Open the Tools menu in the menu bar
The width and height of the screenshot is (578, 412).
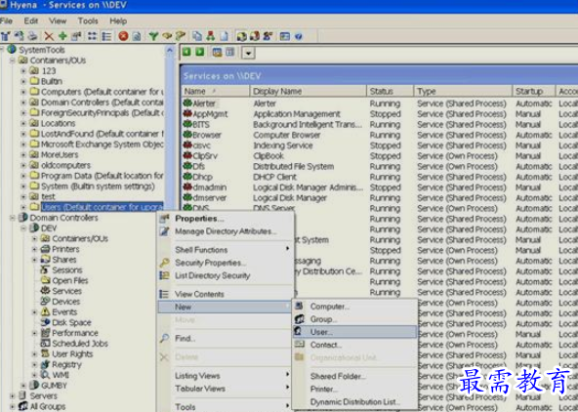coord(88,21)
